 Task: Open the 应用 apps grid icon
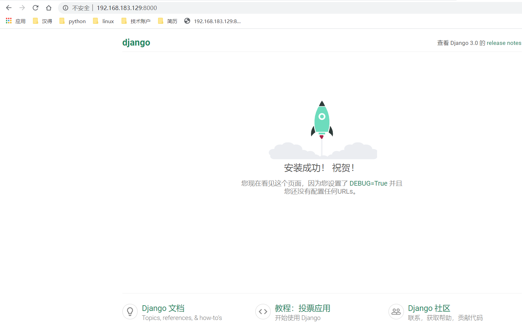9,21
